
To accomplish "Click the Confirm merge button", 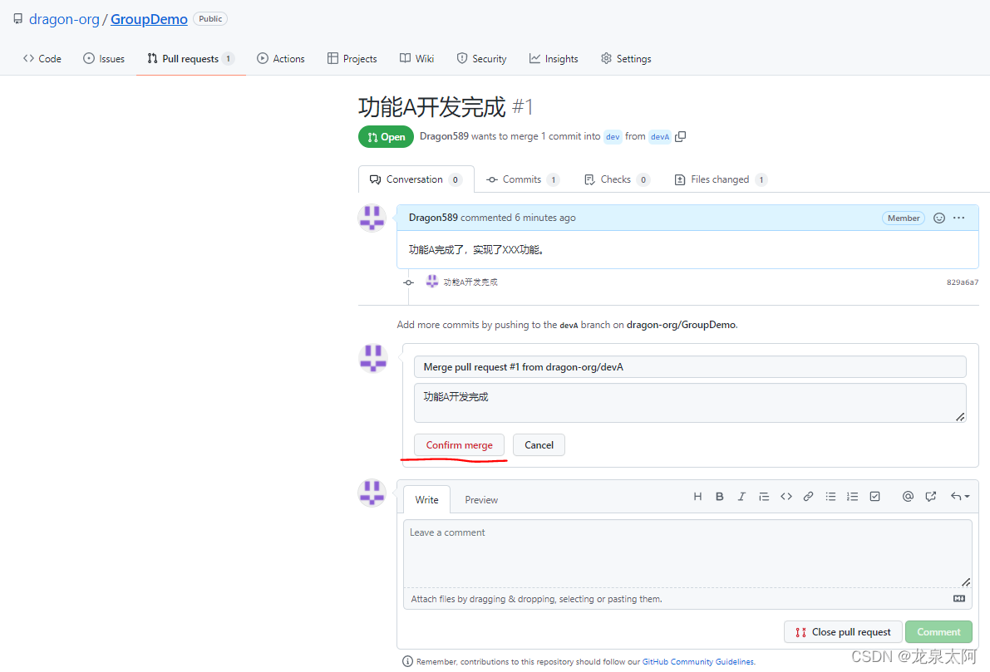I will [x=459, y=445].
